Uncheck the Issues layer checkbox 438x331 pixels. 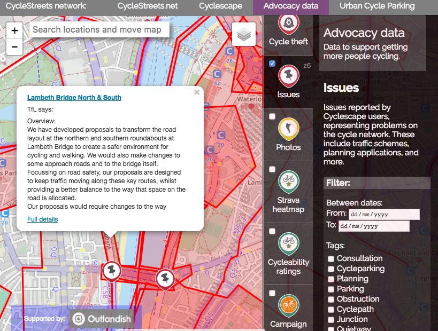click(272, 64)
